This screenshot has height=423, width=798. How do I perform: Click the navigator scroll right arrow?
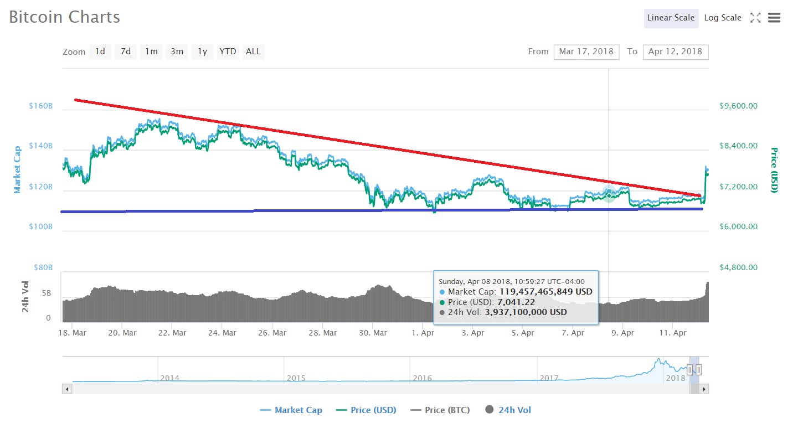[x=704, y=389]
